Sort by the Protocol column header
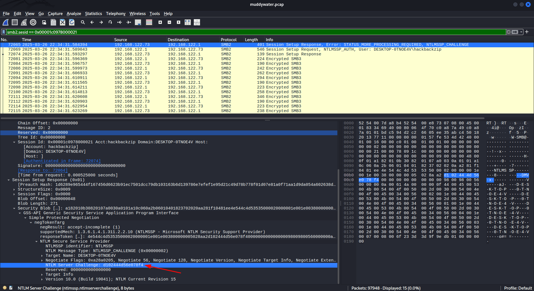Screen dimensions: 534x291 [232, 40]
